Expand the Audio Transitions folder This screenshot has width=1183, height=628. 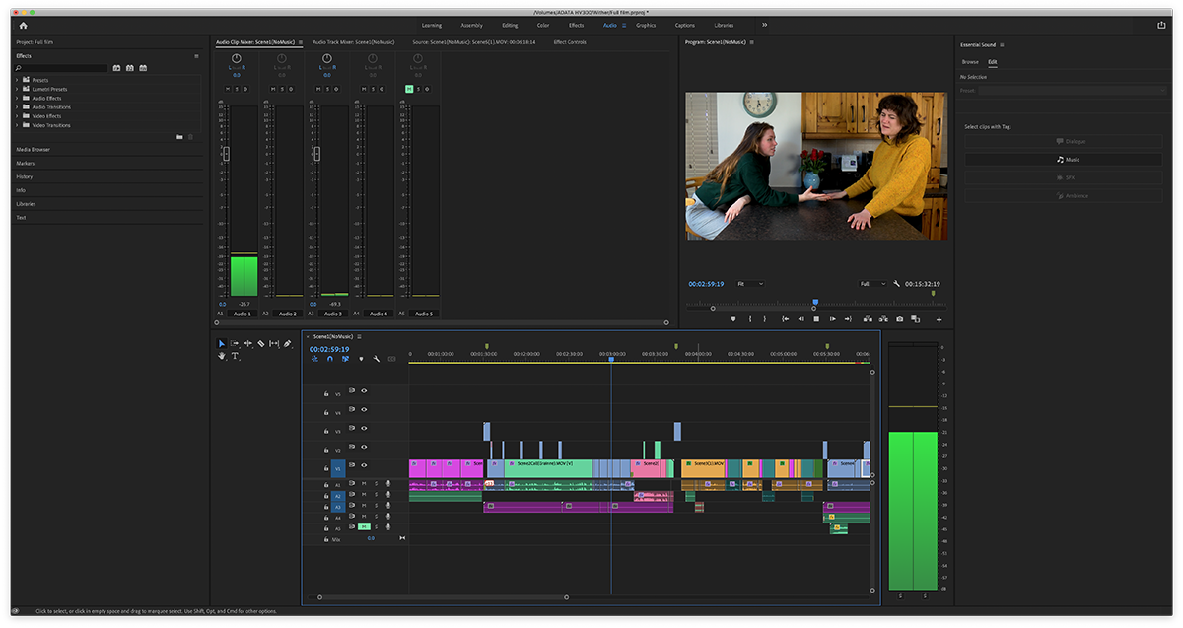pyautogui.click(x=17, y=106)
